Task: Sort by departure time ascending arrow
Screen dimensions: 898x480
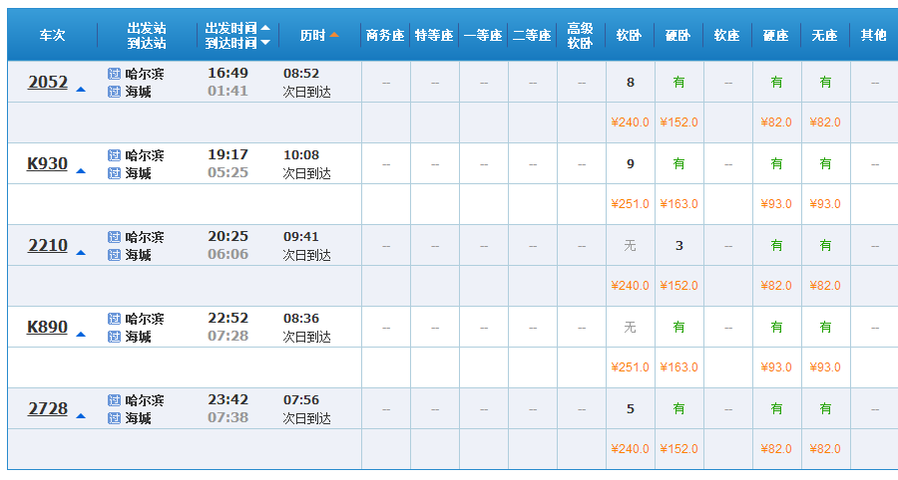Action: click(265, 28)
